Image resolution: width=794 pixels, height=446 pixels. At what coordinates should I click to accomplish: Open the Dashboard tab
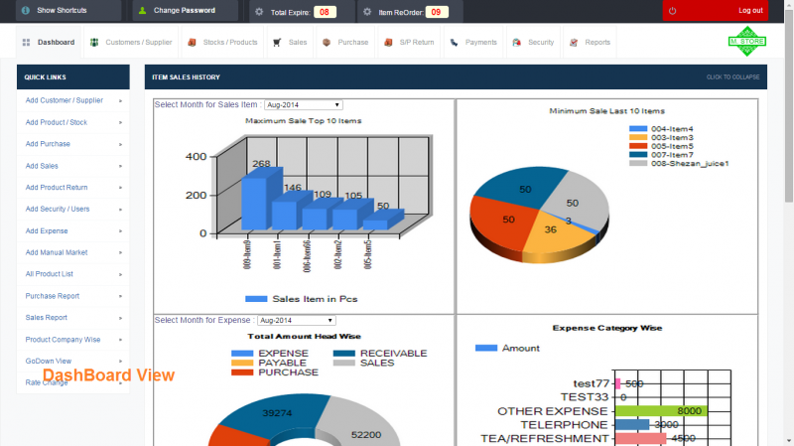[49, 42]
